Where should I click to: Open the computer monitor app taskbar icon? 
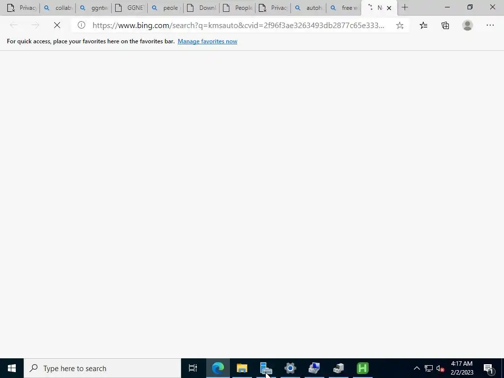[x=314, y=368]
